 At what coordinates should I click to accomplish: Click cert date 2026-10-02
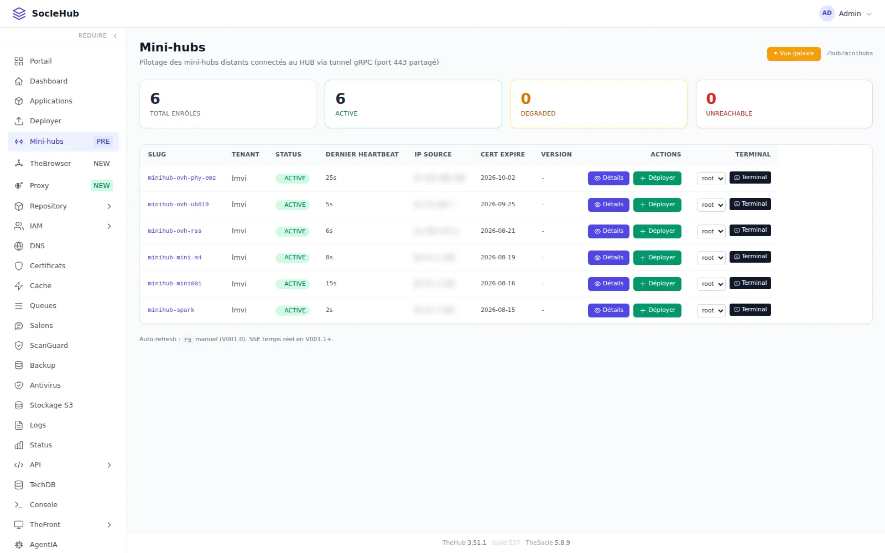pos(498,178)
